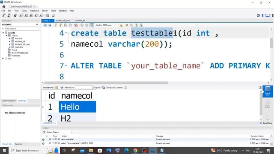Open the settings gear icon at top right
274x154 pixels.
click(x=258, y=15)
